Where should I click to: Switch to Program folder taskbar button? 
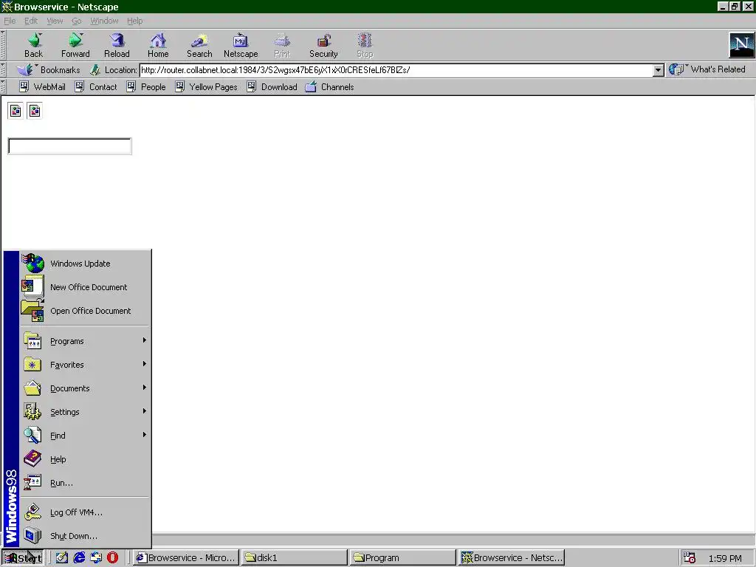[402, 558]
